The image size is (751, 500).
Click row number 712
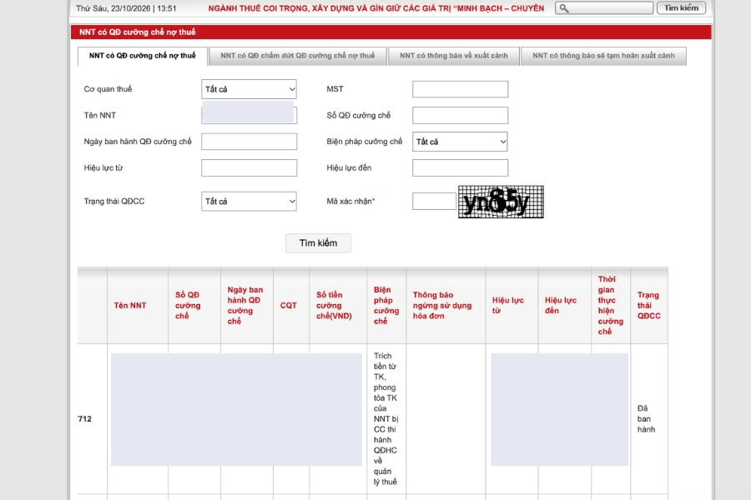click(x=85, y=418)
